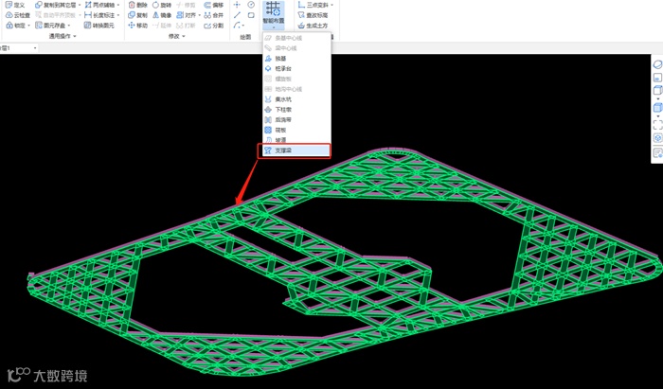663x389 pixels.
Task: Choose 集水坑 from smart layout menu
Action: click(296, 99)
